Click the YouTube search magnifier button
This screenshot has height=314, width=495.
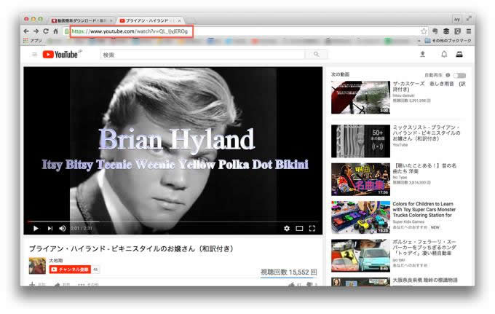(x=316, y=55)
